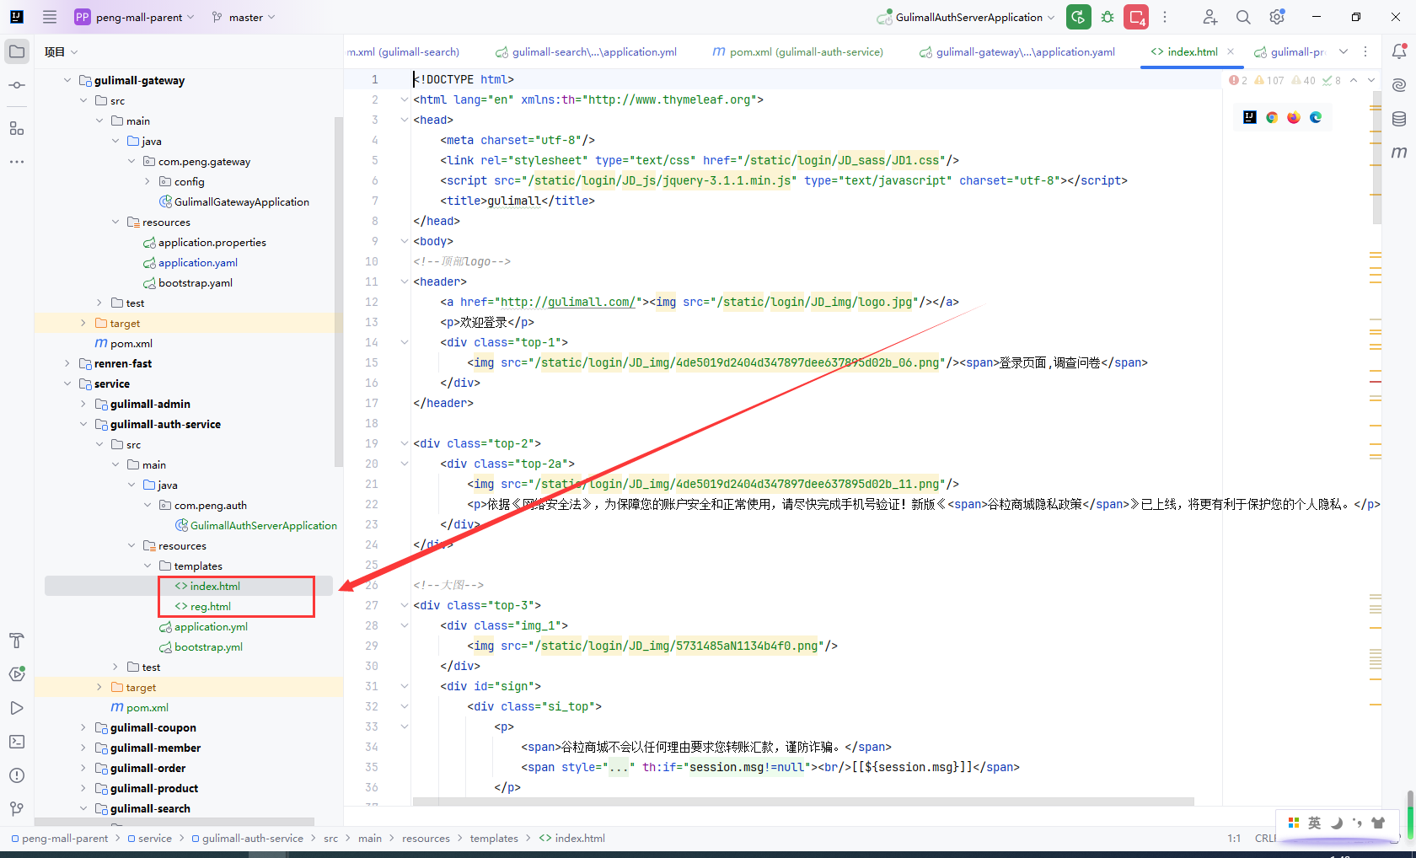Toggle the IME English input indicator
Image resolution: width=1416 pixels, height=858 pixels.
[x=1315, y=823]
